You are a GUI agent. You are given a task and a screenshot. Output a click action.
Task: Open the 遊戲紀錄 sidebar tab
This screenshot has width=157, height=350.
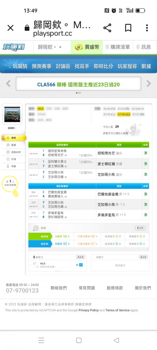13,152
